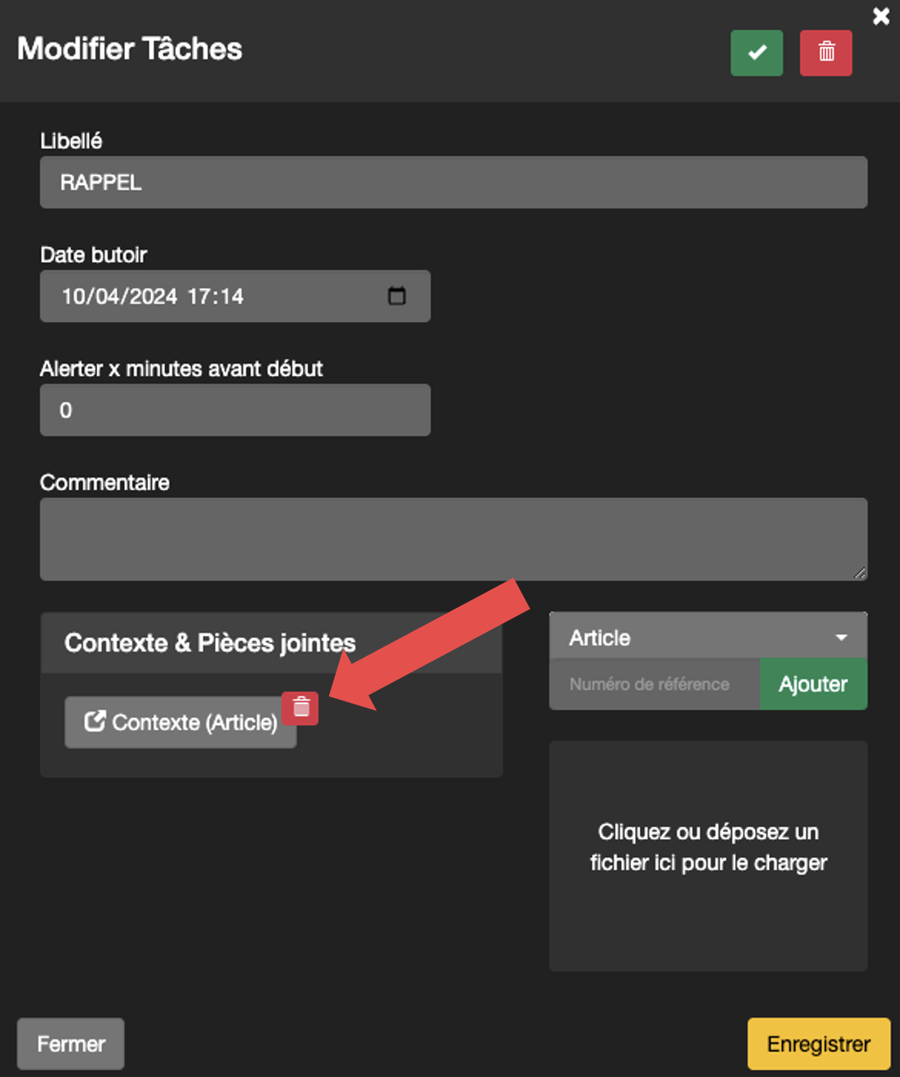Select the time 17:14 in the deadline field
Viewport: 900px width, 1077px height.
tap(215, 297)
